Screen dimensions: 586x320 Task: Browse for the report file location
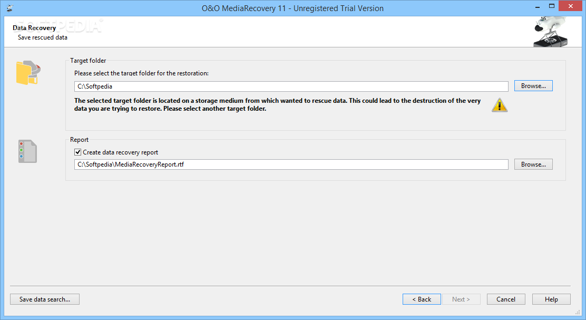pyautogui.click(x=533, y=164)
